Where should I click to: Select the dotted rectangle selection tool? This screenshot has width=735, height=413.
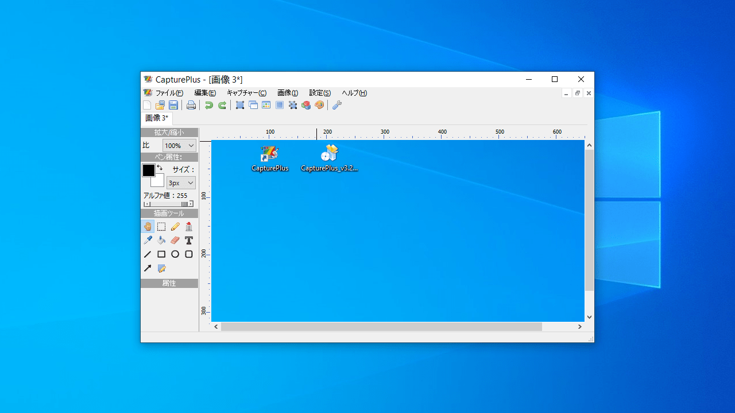point(161,227)
